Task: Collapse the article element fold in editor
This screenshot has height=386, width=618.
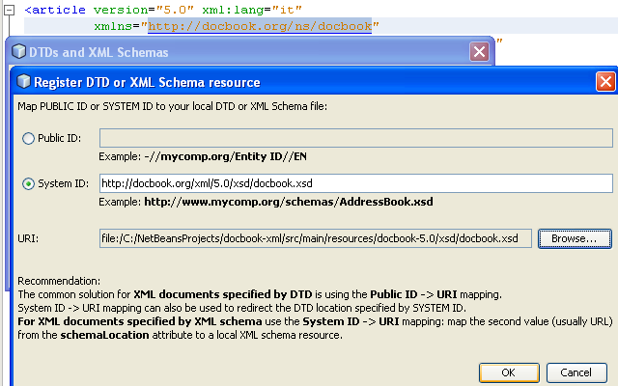Action: point(9,11)
